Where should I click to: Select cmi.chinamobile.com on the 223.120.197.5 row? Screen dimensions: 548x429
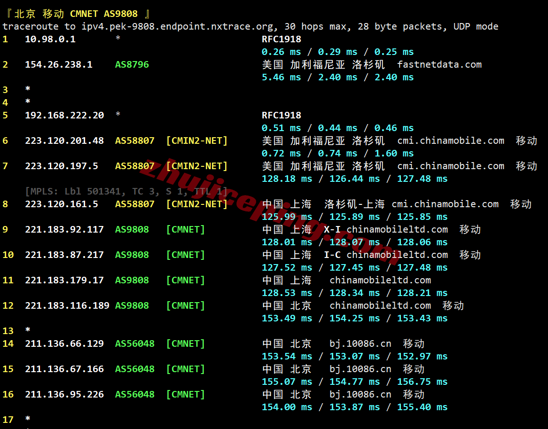[451, 166]
